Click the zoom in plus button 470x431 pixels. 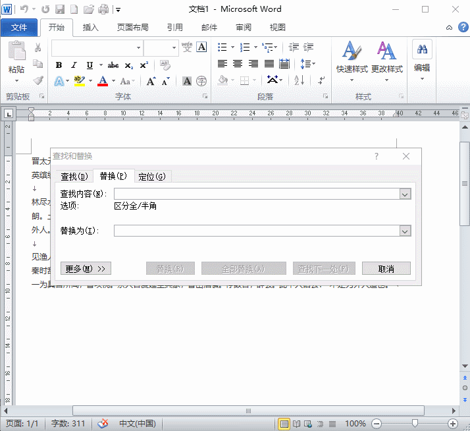pyautogui.click(x=453, y=424)
